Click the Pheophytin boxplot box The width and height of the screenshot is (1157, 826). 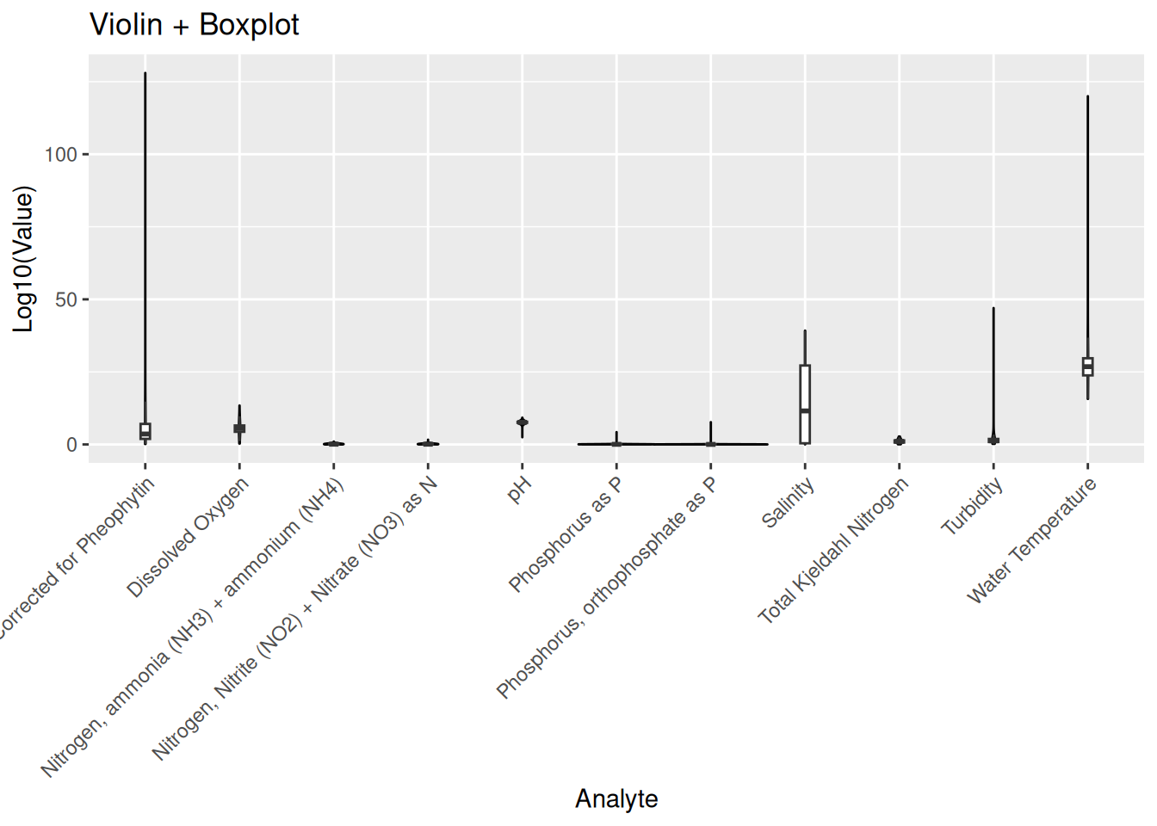[145, 431]
